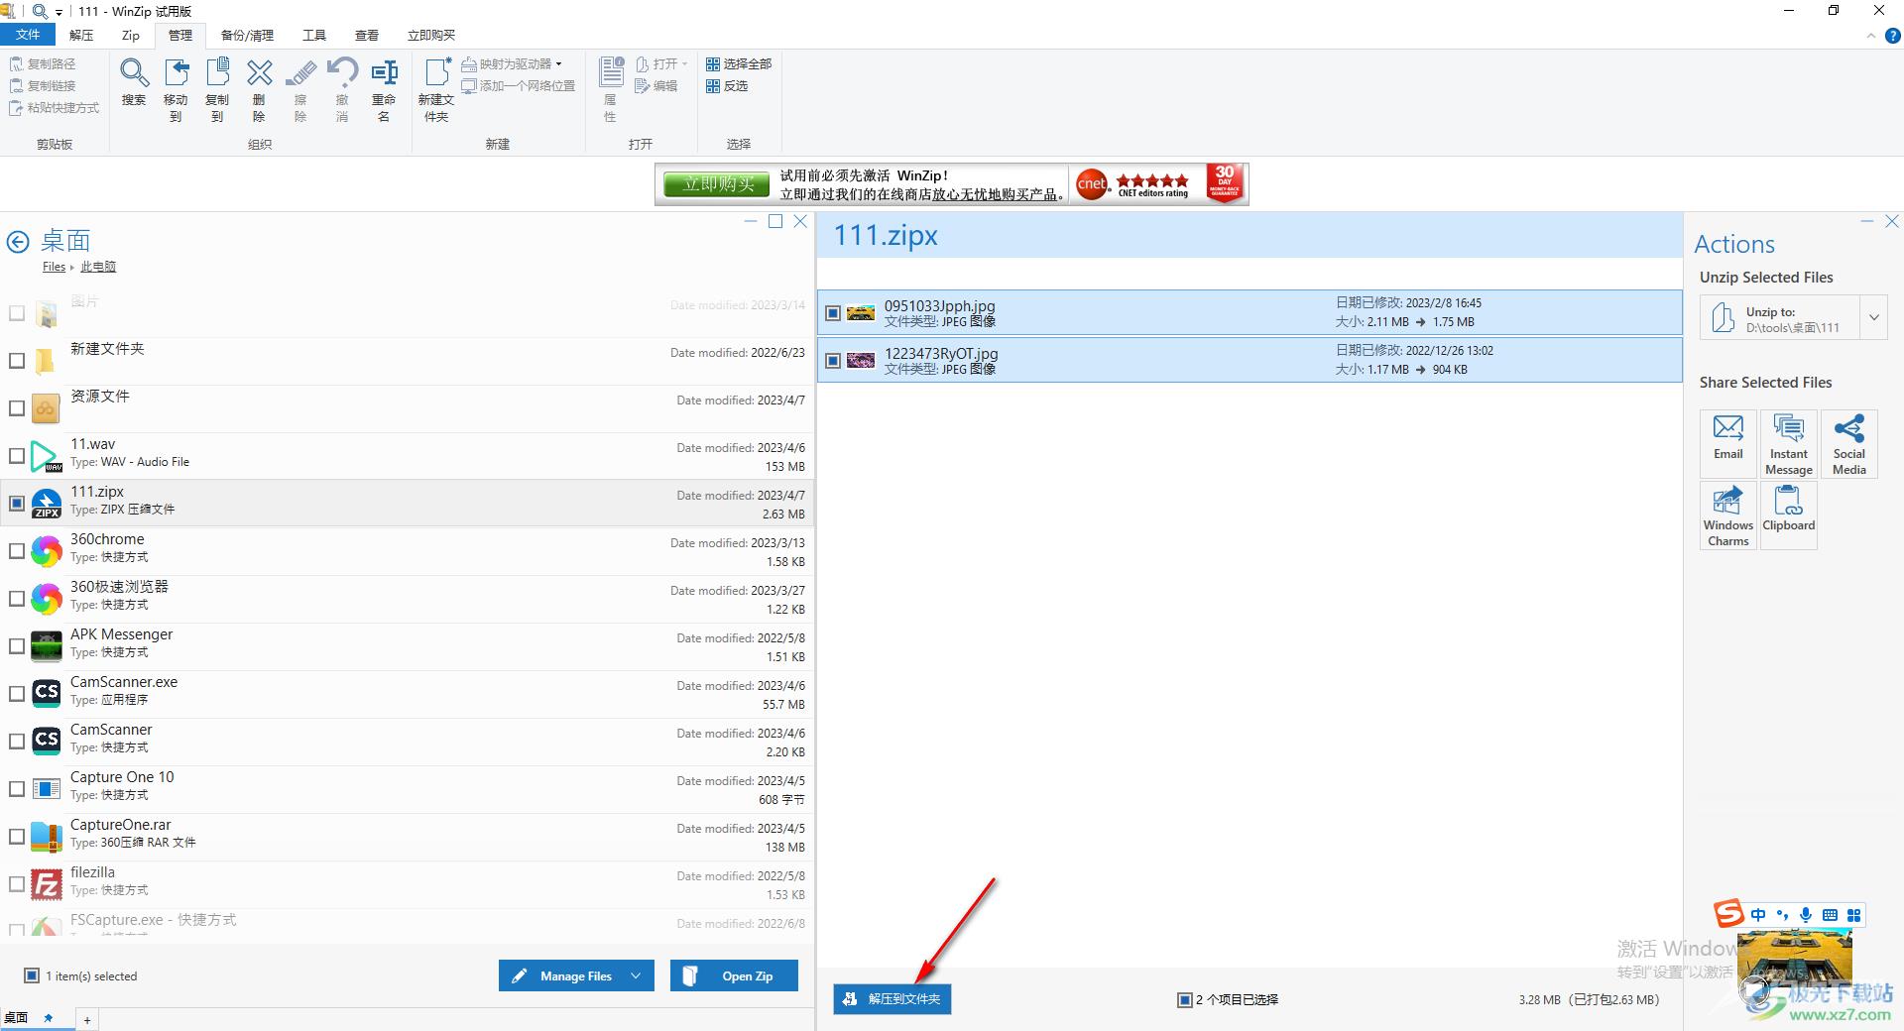Open the 立即购买 ribbon tab
This screenshot has width=1904, height=1031.
[431, 35]
